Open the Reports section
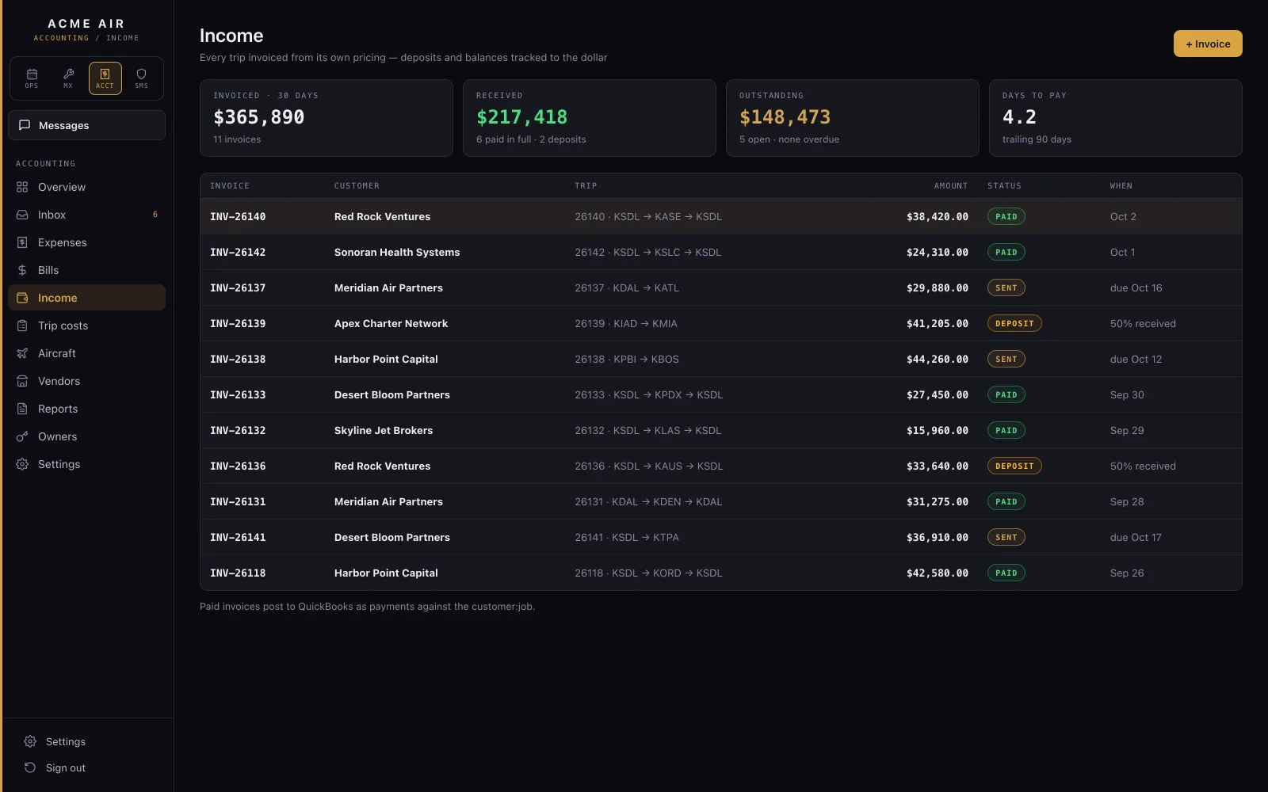 tap(86, 409)
